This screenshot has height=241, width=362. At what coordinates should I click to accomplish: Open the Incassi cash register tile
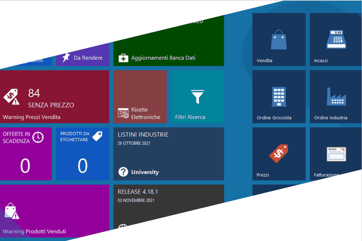[x=336, y=40]
